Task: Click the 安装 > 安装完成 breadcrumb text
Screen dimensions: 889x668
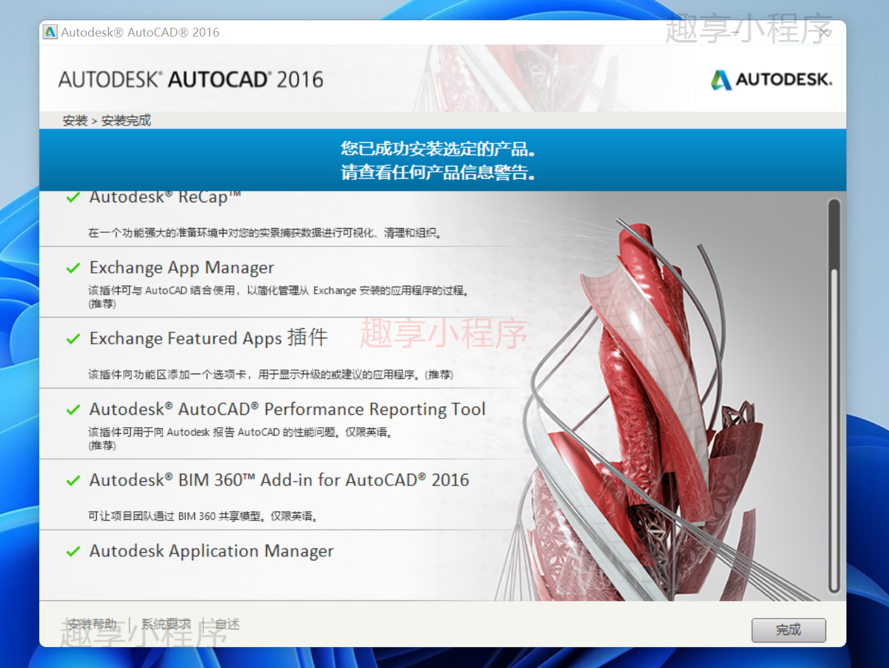Action: [107, 120]
